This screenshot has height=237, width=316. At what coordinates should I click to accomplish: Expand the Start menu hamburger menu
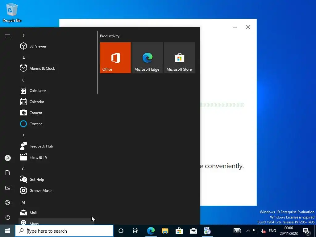pos(8,36)
